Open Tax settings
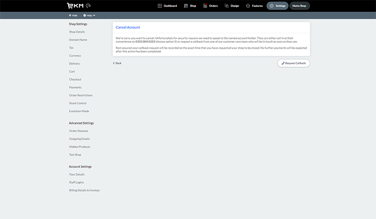The image size is (376, 219). click(x=71, y=48)
